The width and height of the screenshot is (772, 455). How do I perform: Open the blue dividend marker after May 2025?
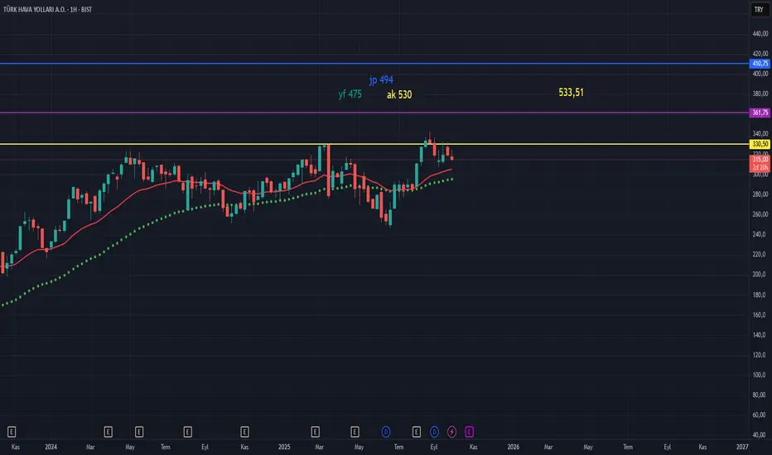(386, 432)
